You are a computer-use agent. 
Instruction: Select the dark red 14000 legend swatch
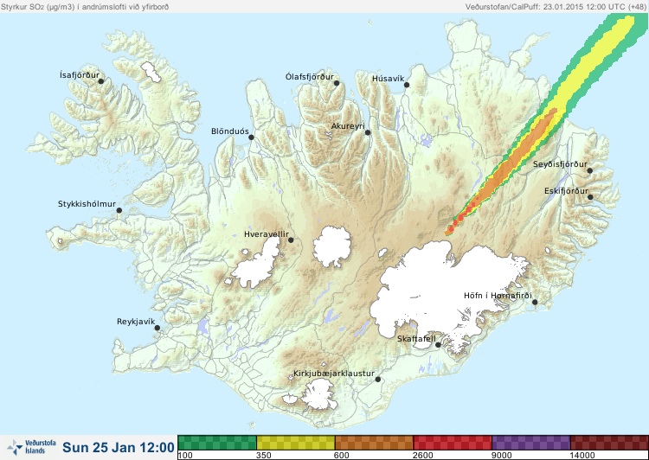click(609, 443)
